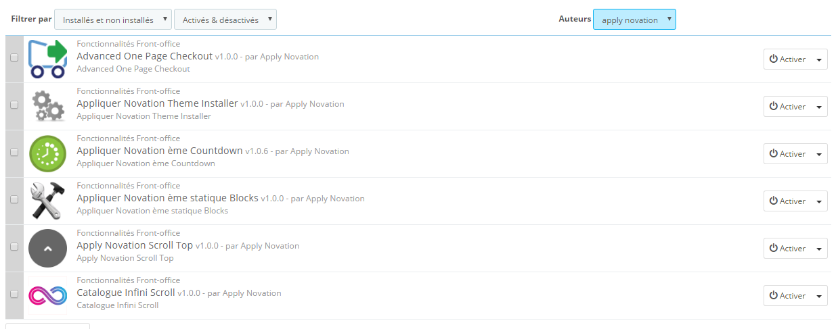
Task: Expand options arrow for Catalogue Infini Scroll Activer
Action: (819, 296)
